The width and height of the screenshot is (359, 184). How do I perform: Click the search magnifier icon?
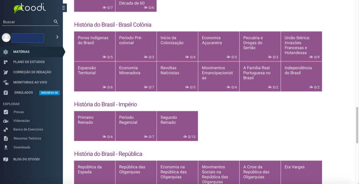[56, 22]
